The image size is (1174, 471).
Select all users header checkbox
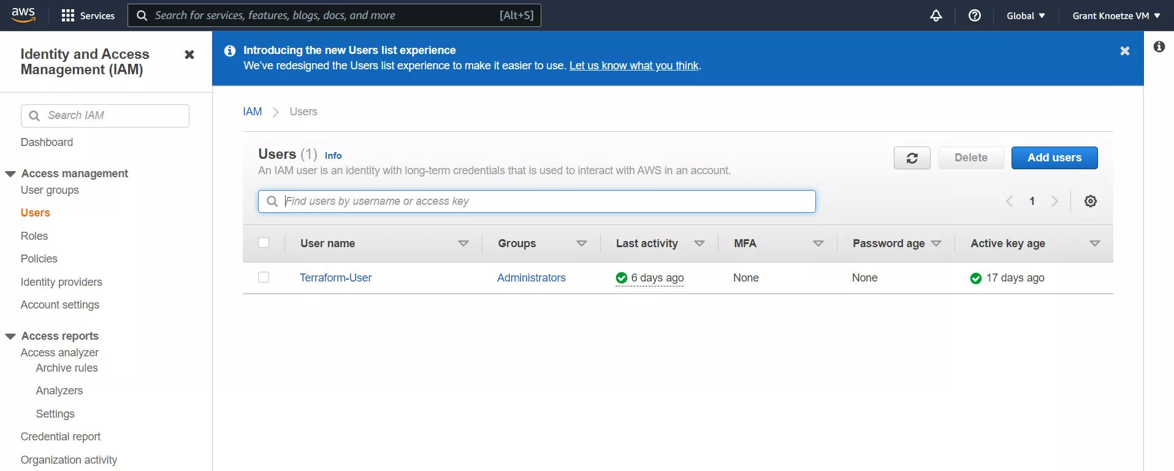tap(264, 242)
